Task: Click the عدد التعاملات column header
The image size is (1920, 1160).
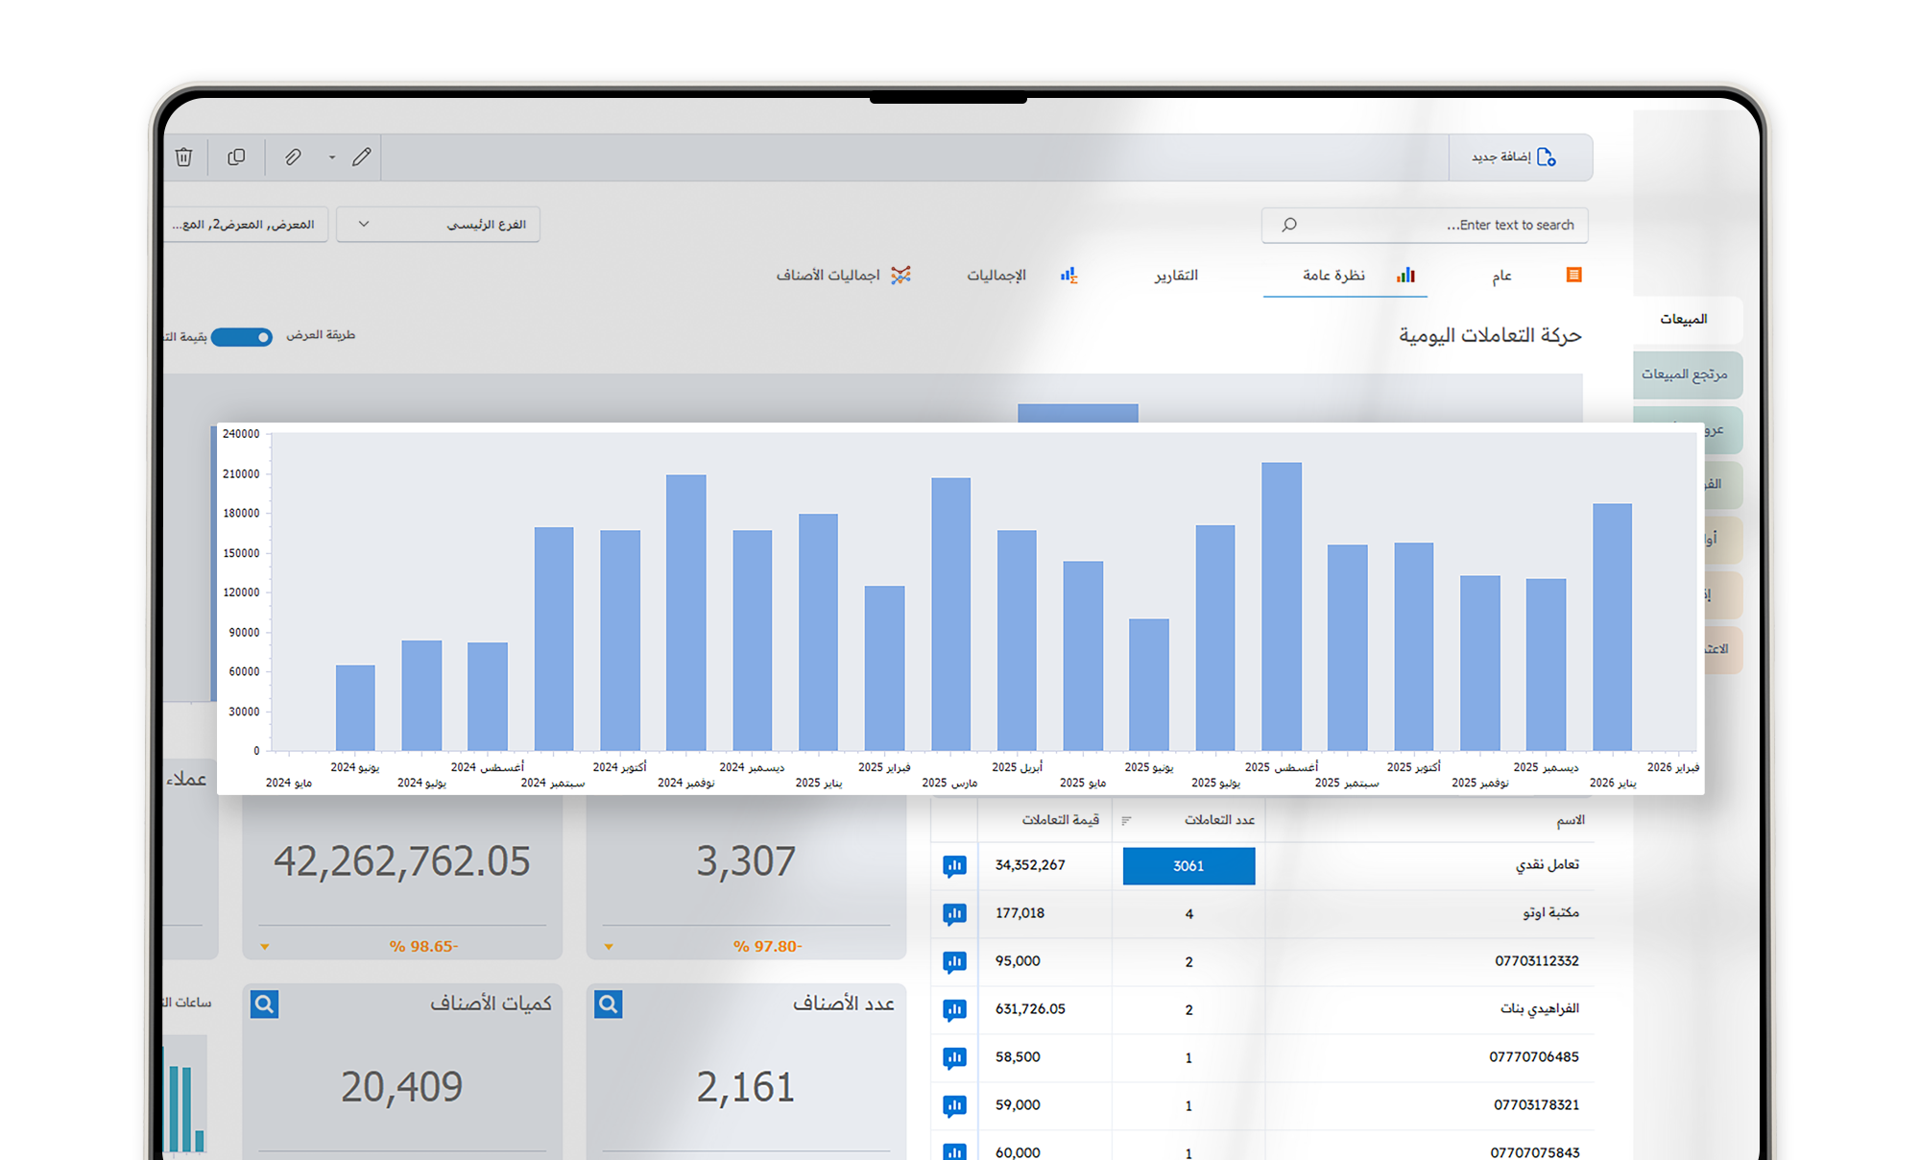Action: point(1219,820)
